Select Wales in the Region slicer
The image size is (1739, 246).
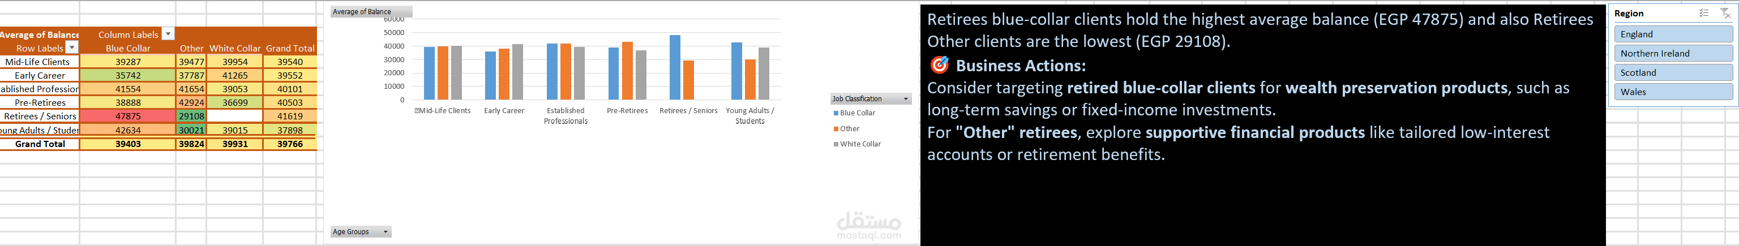click(x=1673, y=92)
